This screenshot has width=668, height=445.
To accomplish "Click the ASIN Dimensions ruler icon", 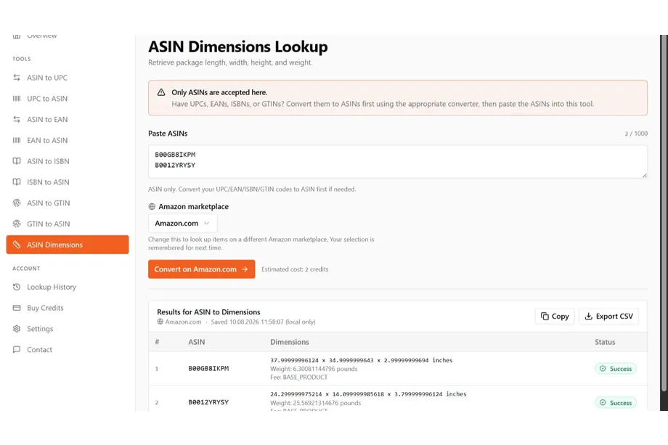I will [17, 245].
